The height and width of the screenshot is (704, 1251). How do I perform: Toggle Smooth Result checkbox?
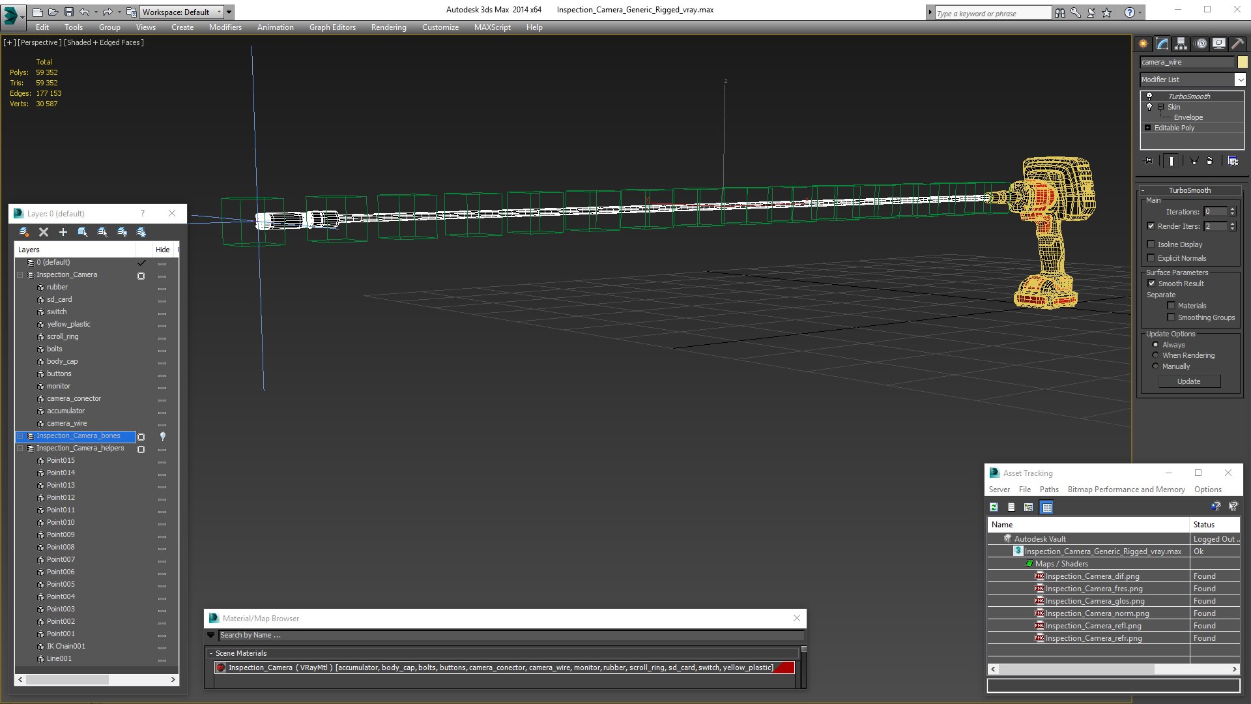1151,284
